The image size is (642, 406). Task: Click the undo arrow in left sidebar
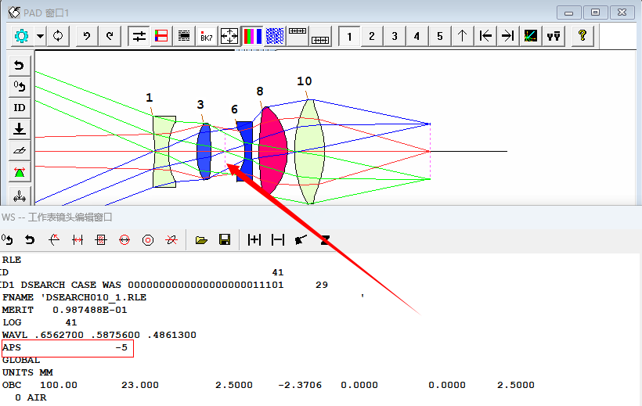[20, 66]
